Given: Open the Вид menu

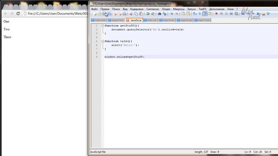Looking at the screenshot, I should tap(125, 9).
